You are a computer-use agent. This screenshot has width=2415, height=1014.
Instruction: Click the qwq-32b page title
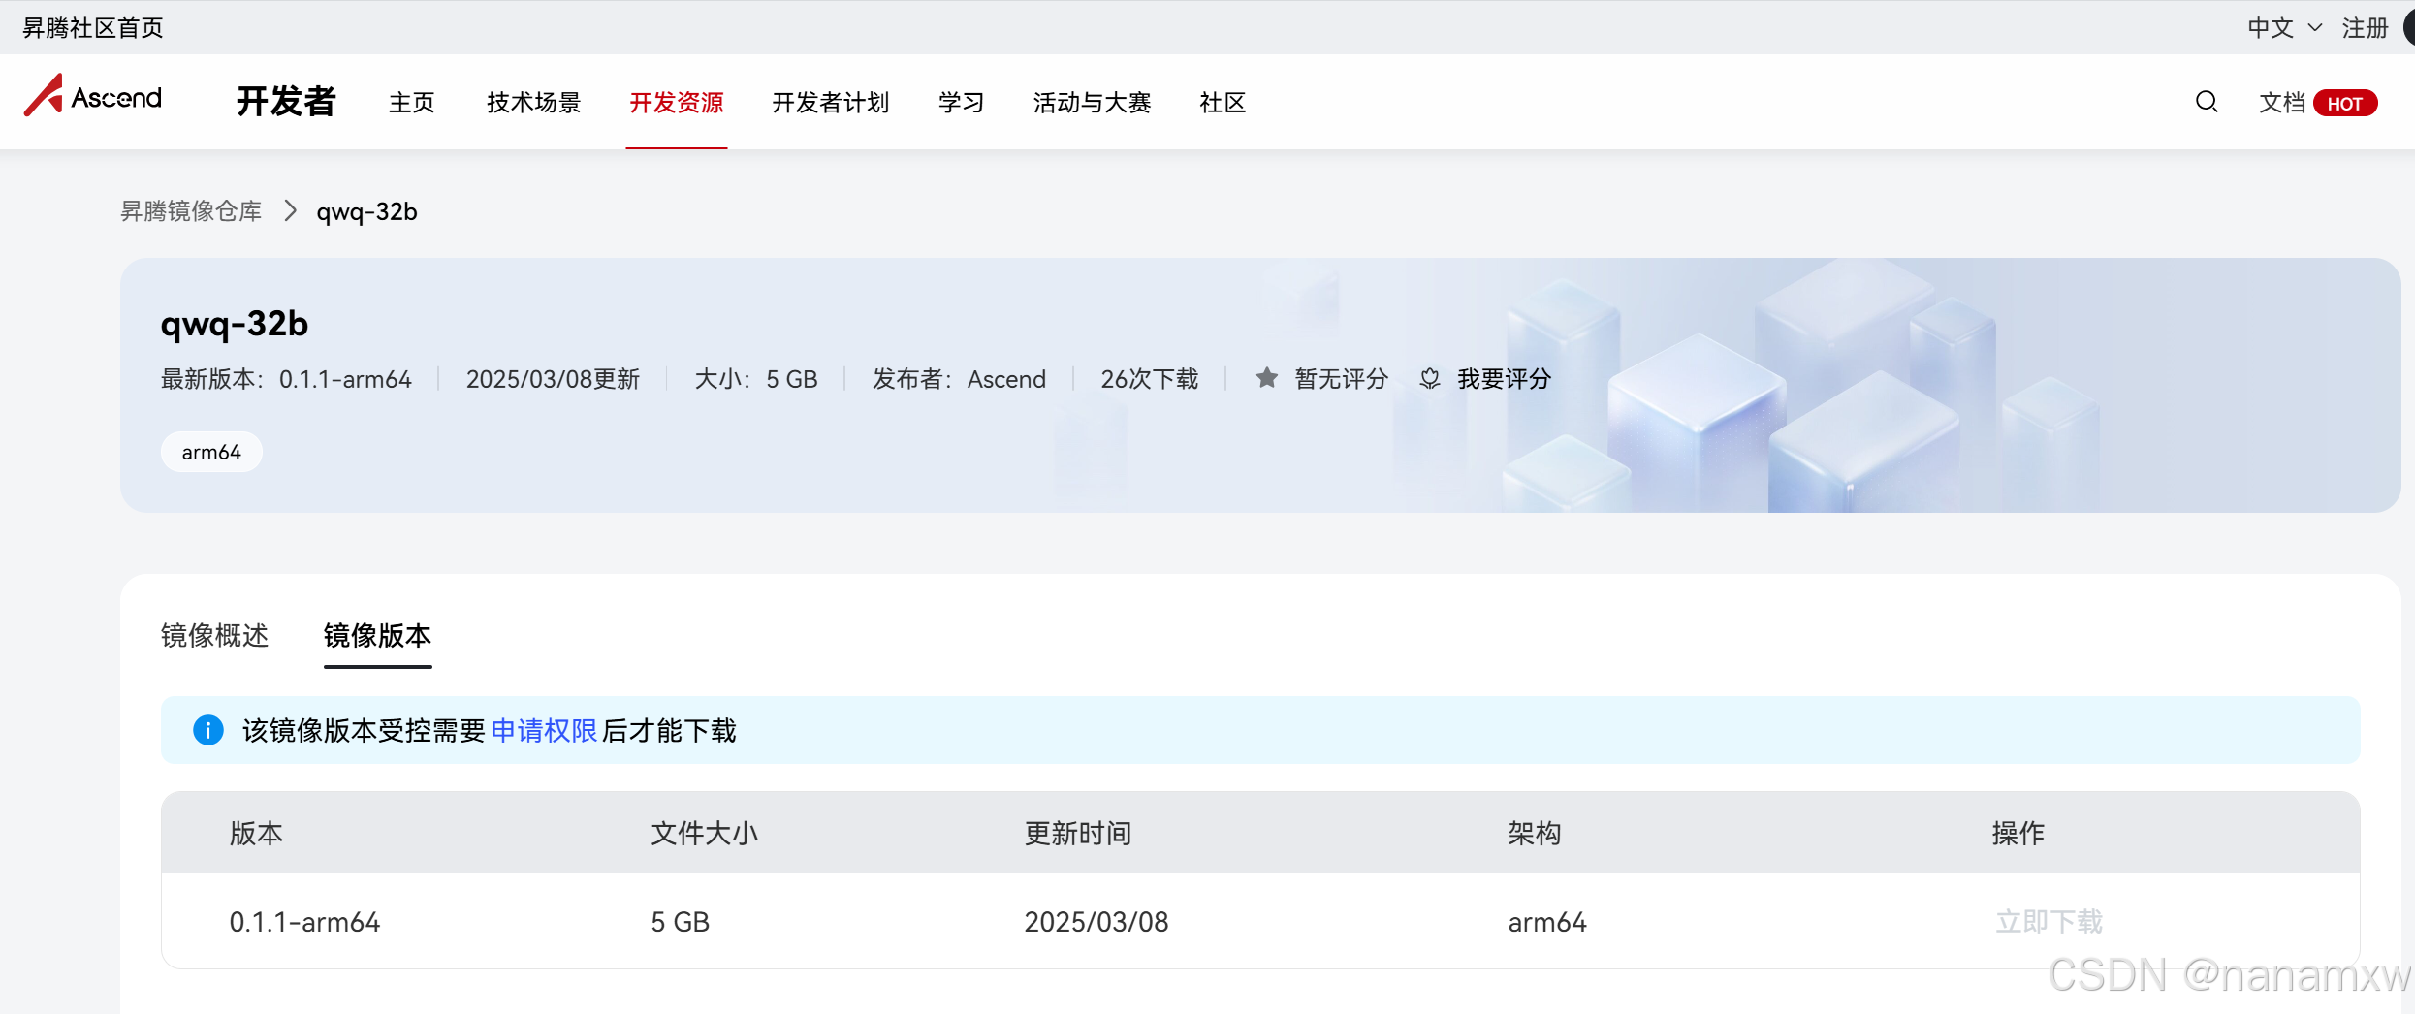coord(235,323)
